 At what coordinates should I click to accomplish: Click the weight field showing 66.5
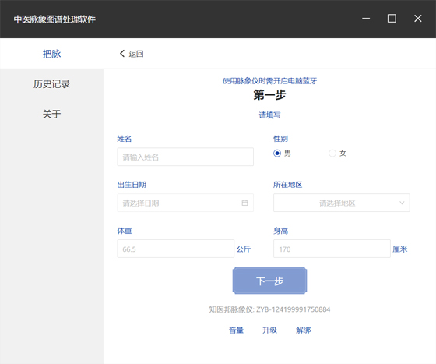point(175,249)
